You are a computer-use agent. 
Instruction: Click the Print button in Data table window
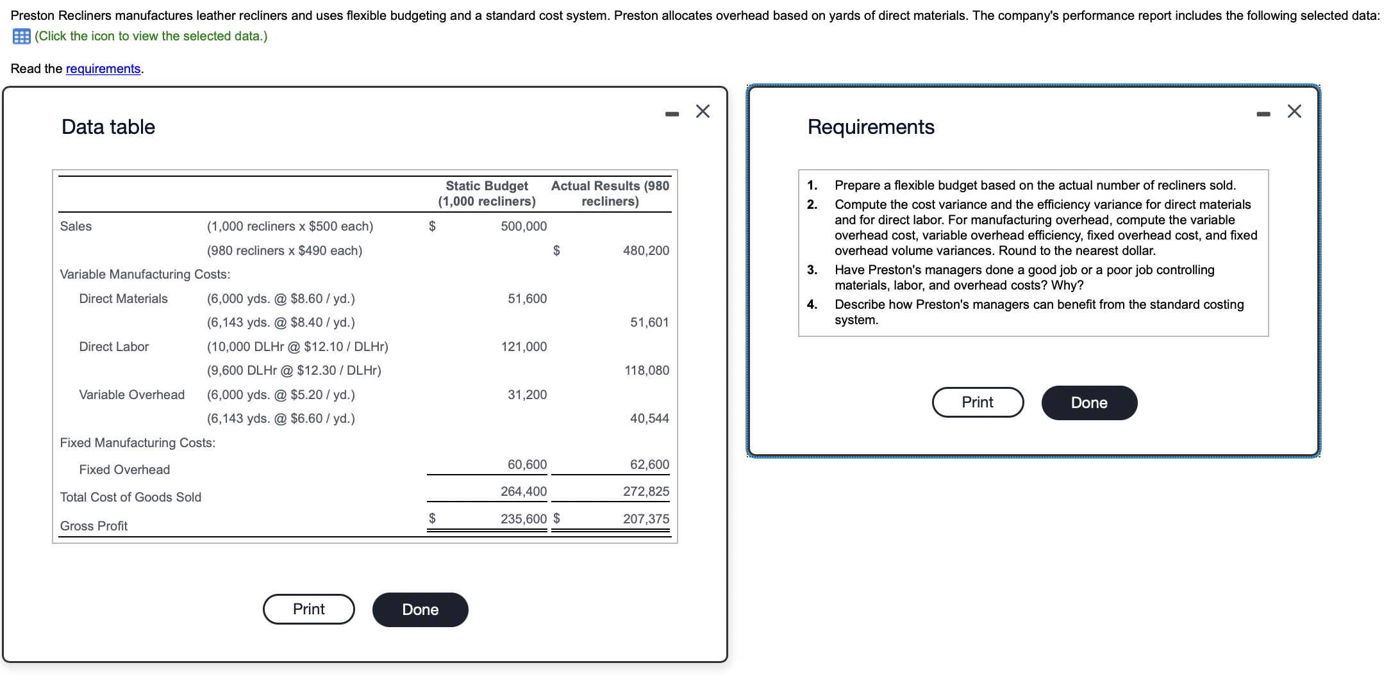308,609
